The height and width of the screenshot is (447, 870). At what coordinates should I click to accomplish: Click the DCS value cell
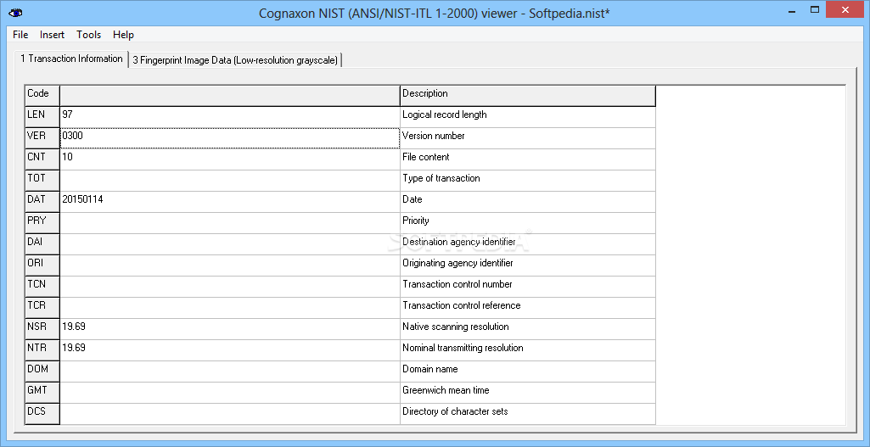[230, 414]
